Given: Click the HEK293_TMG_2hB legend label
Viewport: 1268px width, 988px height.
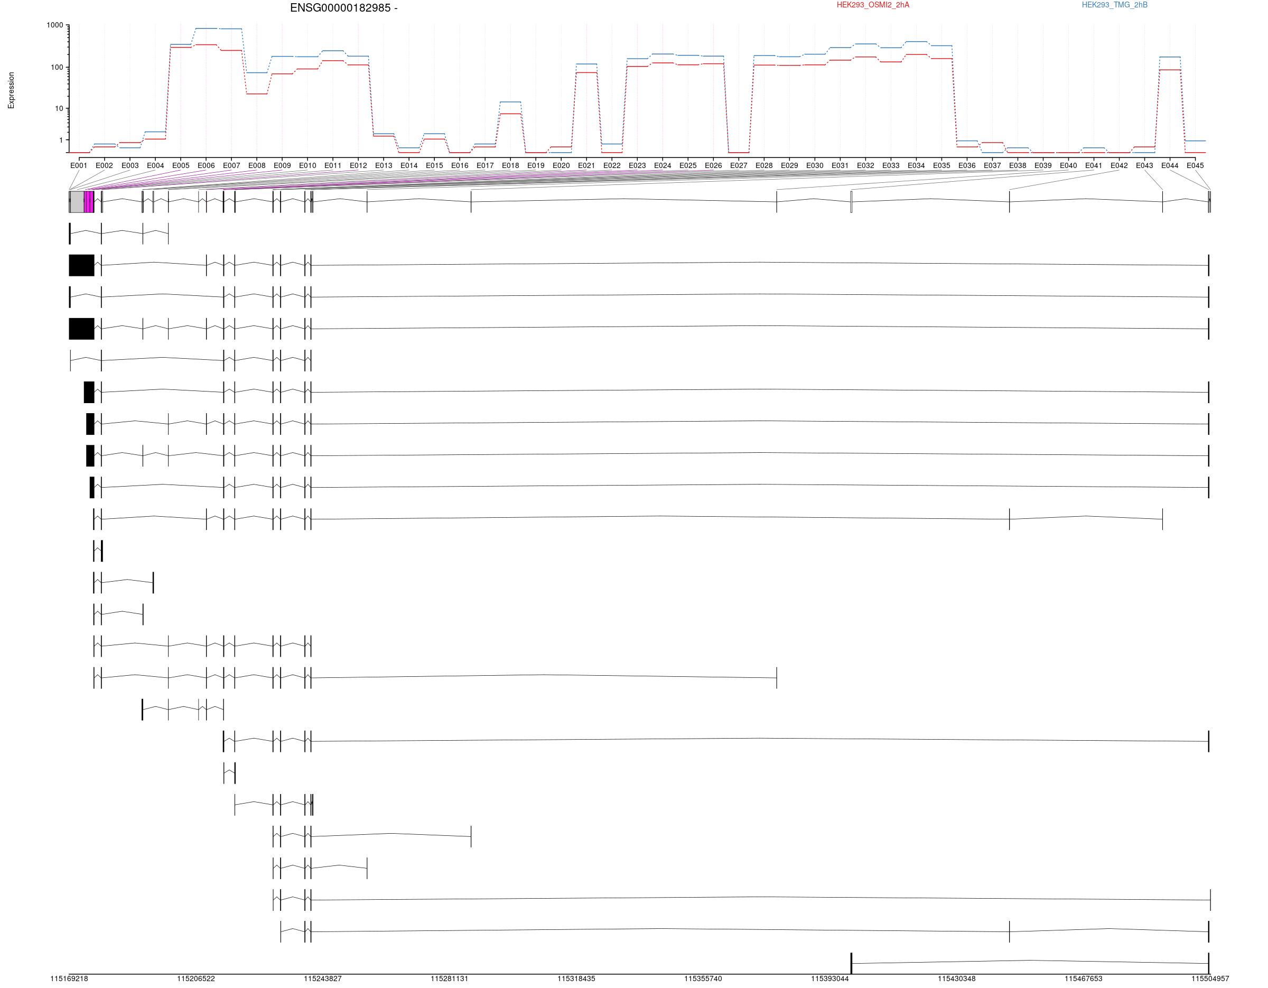Looking at the screenshot, I should (1114, 5).
